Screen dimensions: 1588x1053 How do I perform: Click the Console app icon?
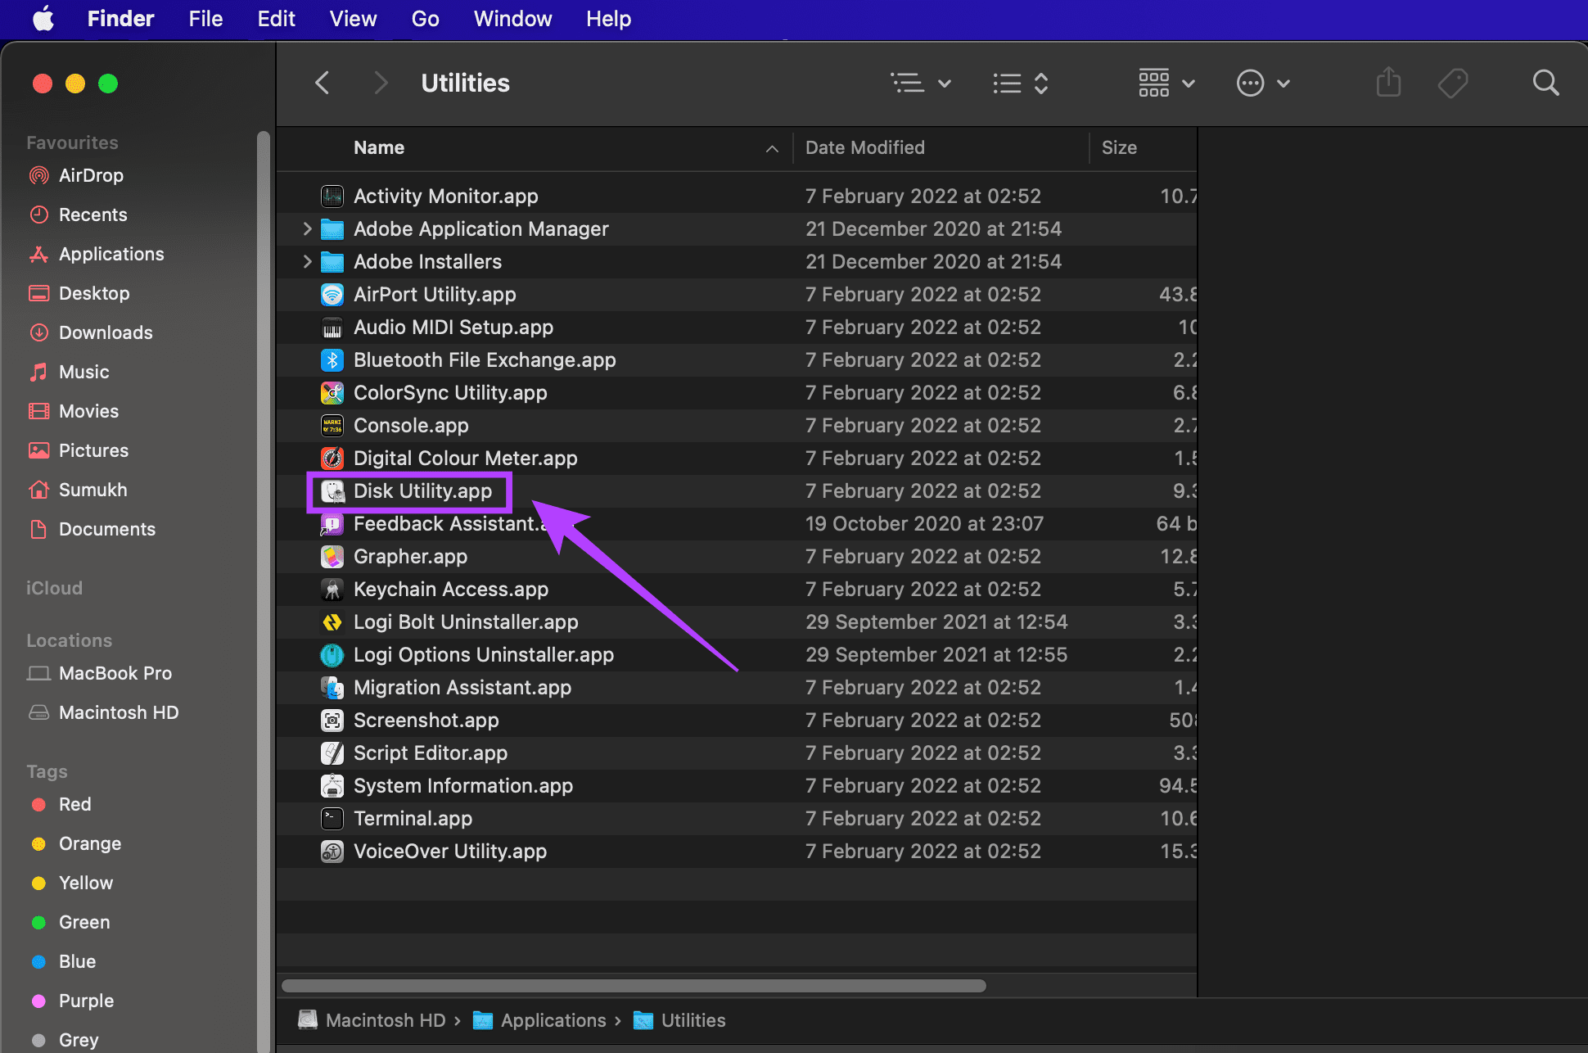(332, 425)
